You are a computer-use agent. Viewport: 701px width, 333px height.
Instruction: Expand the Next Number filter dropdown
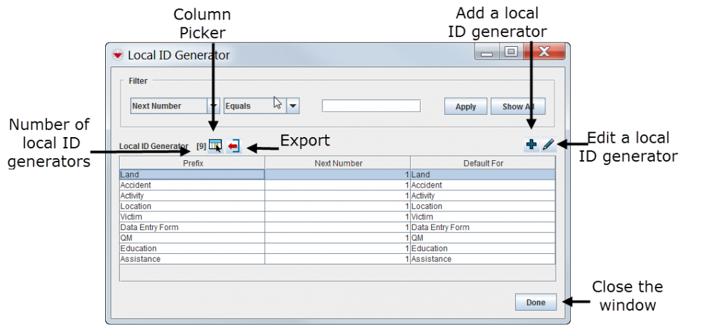pyautogui.click(x=214, y=106)
